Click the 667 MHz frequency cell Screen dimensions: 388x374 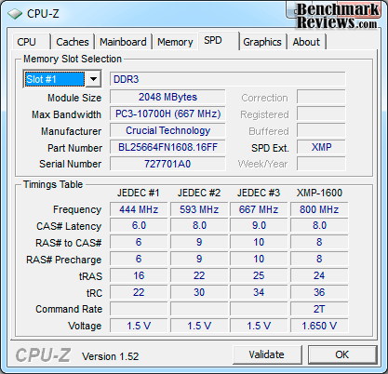(259, 209)
